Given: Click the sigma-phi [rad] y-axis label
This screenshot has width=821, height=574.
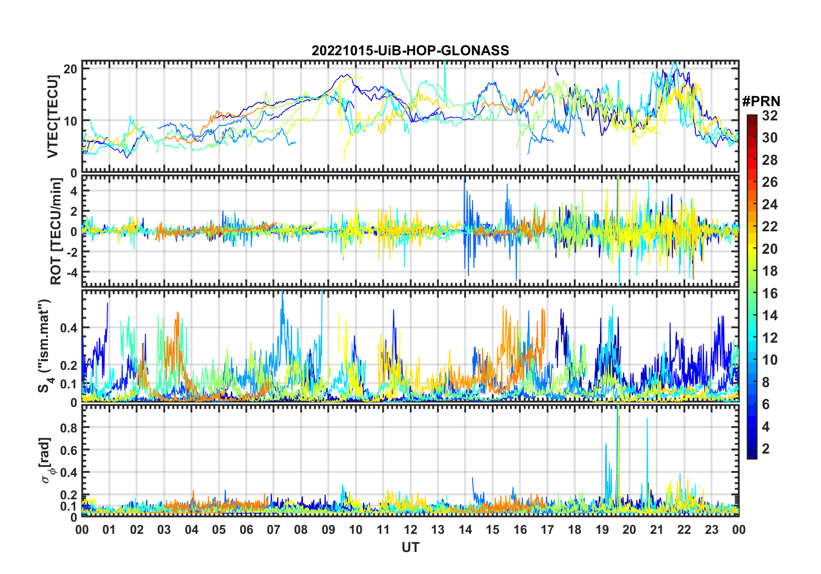Looking at the screenshot, I should [47, 460].
